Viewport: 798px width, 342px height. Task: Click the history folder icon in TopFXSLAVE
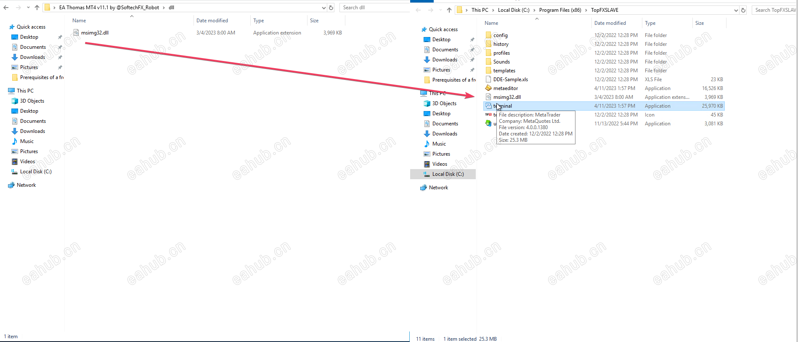click(x=488, y=44)
